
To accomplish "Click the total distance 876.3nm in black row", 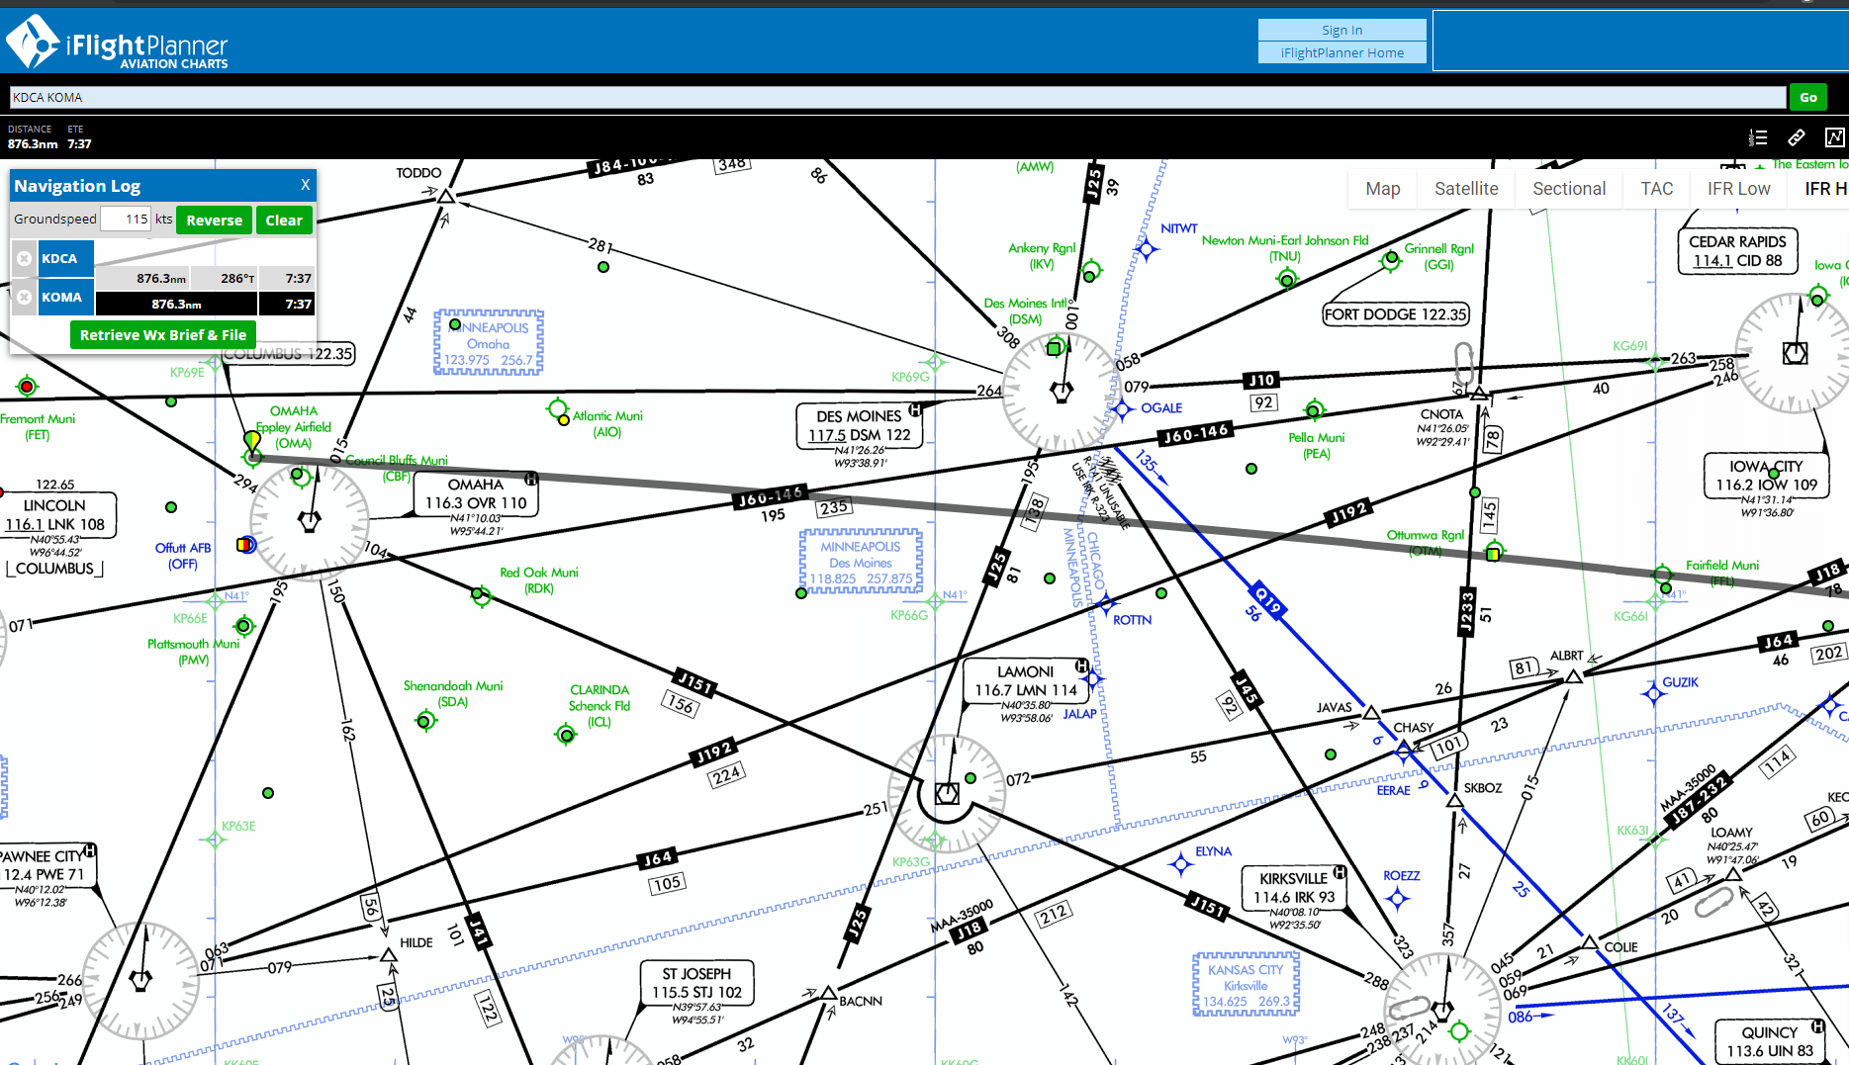I will click(176, 304).
